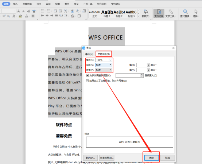Click the kerning point size stepper field
This screenshot has height=164, width=202.
129,75
